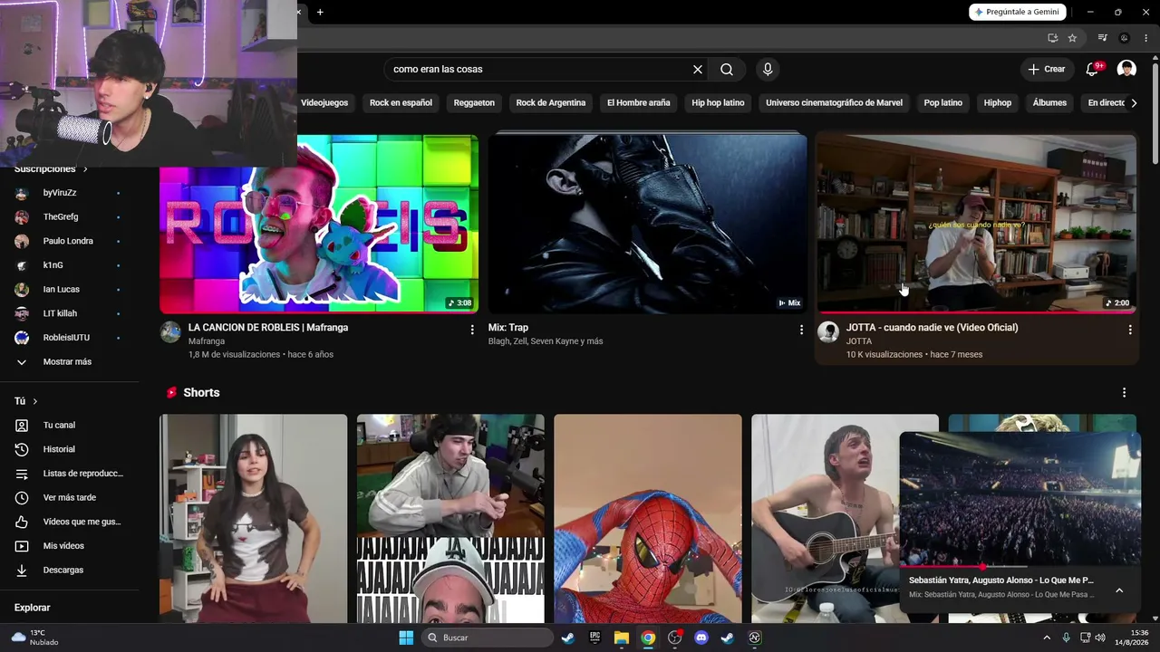Open a new browser tab
The height and width of the screenshot is (652, 1160).
(320, 12)
